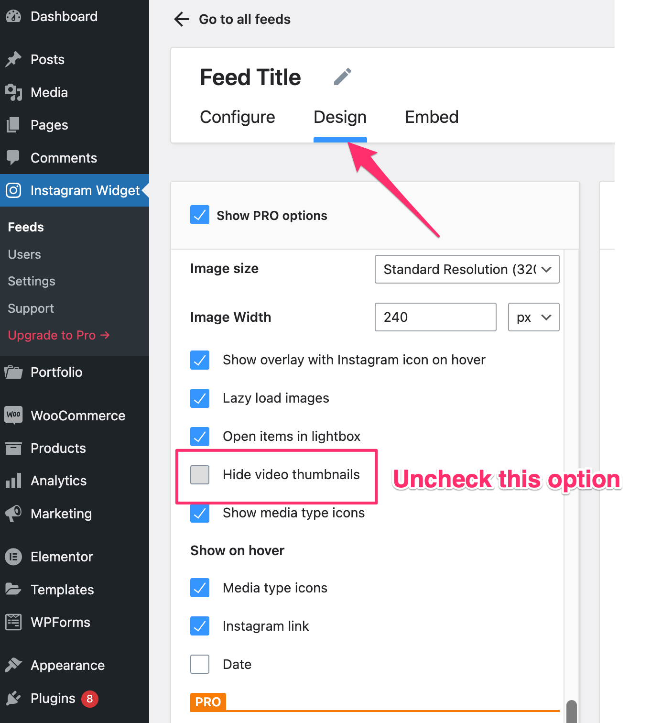
Task: Switch to the Configure tab
Action: [238, 117]
